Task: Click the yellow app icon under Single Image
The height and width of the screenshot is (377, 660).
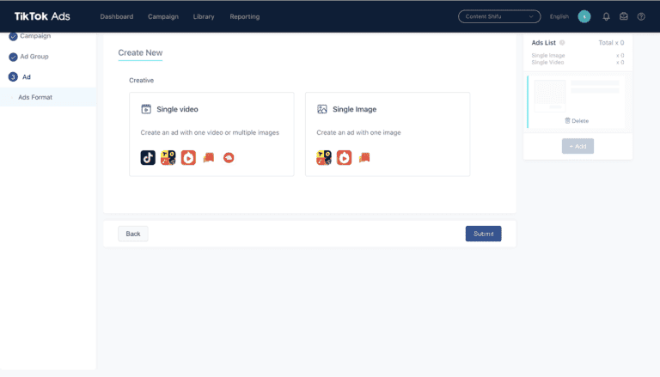Action: pos(324,157)
